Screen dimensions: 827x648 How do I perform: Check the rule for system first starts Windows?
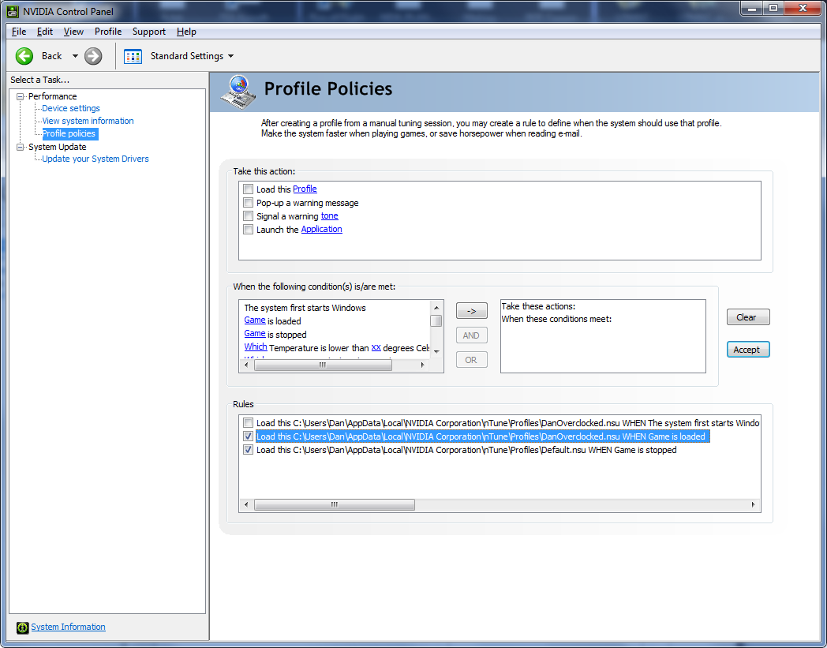[x=248, y=423]
